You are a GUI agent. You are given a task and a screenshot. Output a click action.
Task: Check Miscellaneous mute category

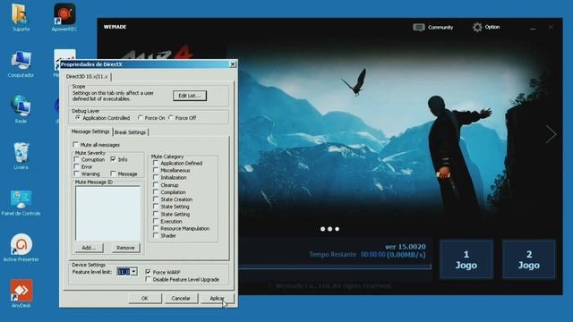point(156,170)
